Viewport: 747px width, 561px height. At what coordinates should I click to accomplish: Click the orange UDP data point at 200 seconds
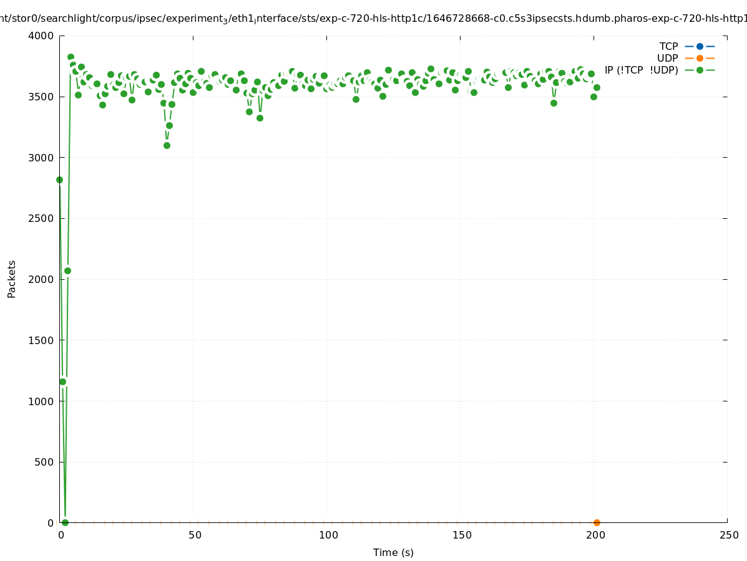coord(597,522)
